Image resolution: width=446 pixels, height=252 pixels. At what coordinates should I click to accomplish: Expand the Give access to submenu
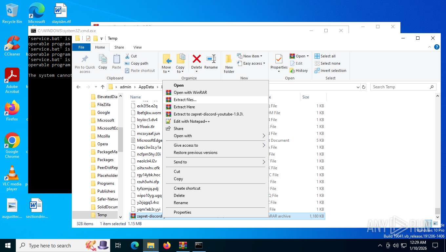click(x=215, y=145)
